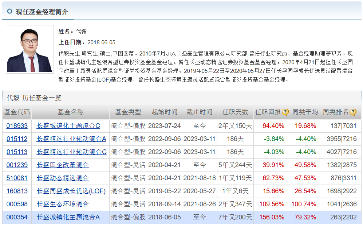
Task: Open fund code 000598 link
Action: pyautogui.click(x=17, y=204)
